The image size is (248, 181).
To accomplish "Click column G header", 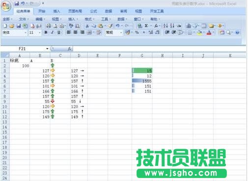I will tap(142, 56).
